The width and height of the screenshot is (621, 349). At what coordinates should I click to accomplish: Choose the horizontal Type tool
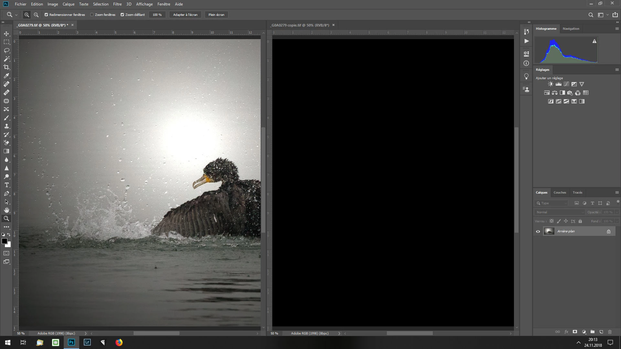(x=6, y=185)
